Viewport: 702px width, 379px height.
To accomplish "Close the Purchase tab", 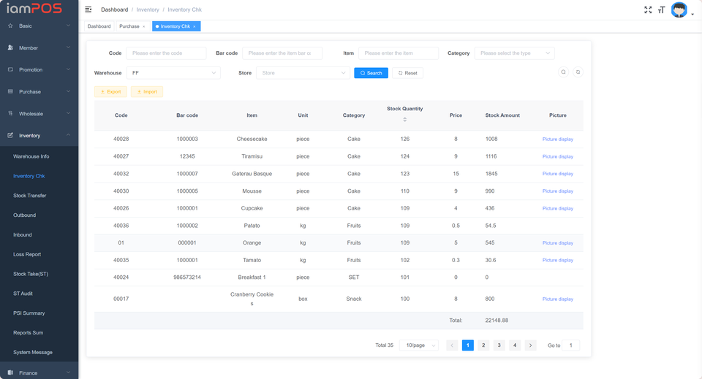I will [144, 26].
